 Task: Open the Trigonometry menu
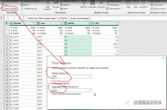click(x=115, y=1)
